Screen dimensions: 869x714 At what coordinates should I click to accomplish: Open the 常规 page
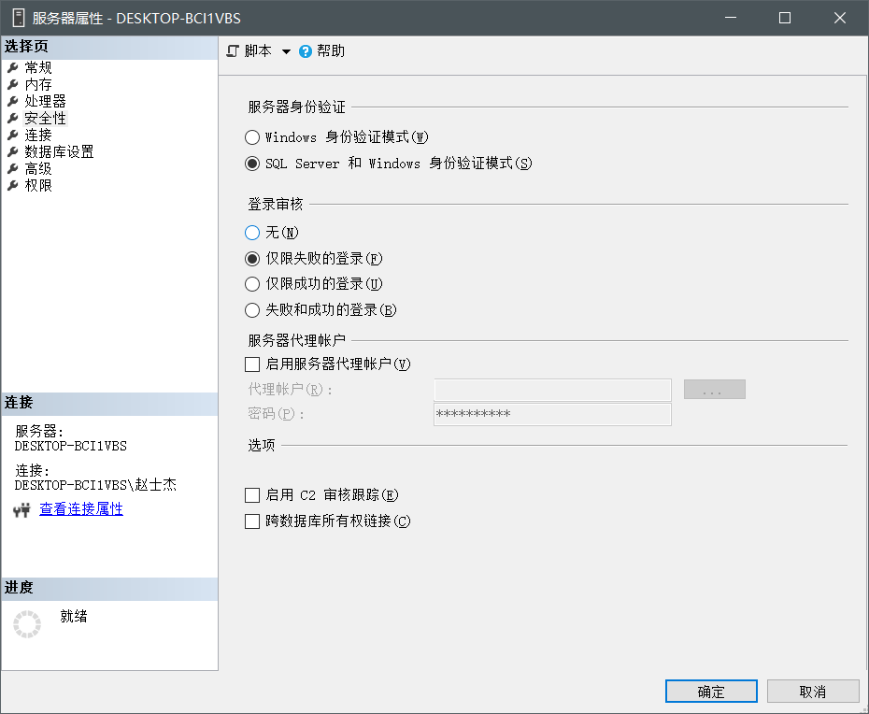pos(38,67)
